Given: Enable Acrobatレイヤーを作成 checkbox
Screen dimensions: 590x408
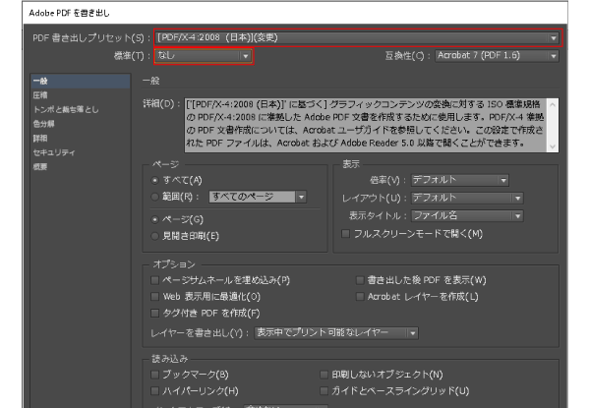Looking at the screenshot, I should pos(360,297).
